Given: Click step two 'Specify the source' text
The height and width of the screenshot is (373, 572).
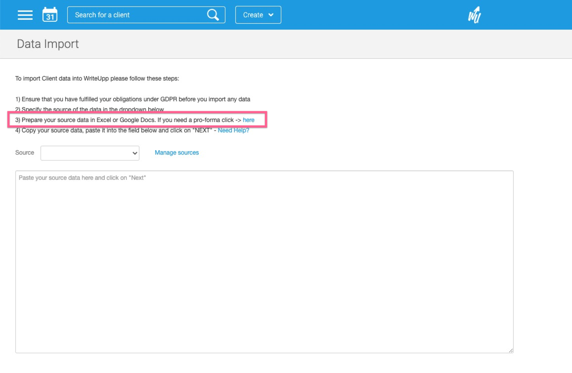Looking at the screenshot, I should click(x=89, y=110).
